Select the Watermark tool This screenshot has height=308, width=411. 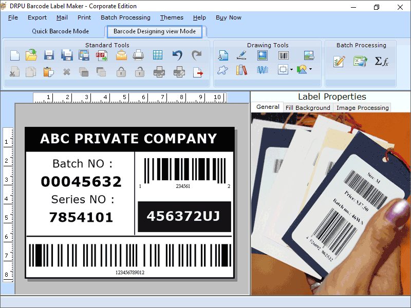264,70
